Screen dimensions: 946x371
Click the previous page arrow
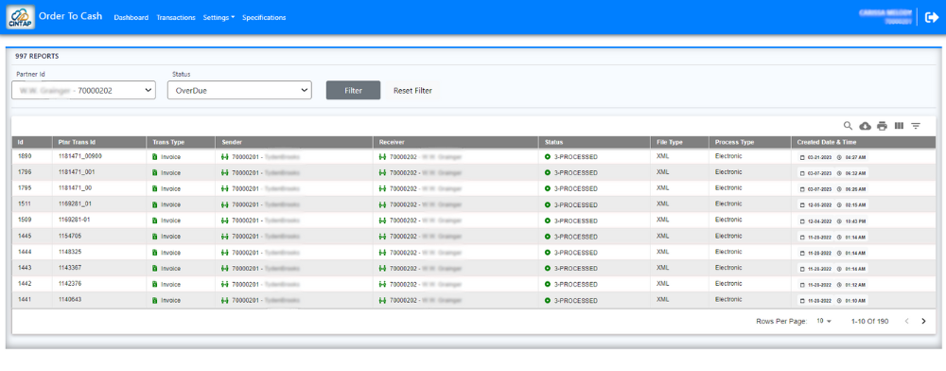(906, 321)
